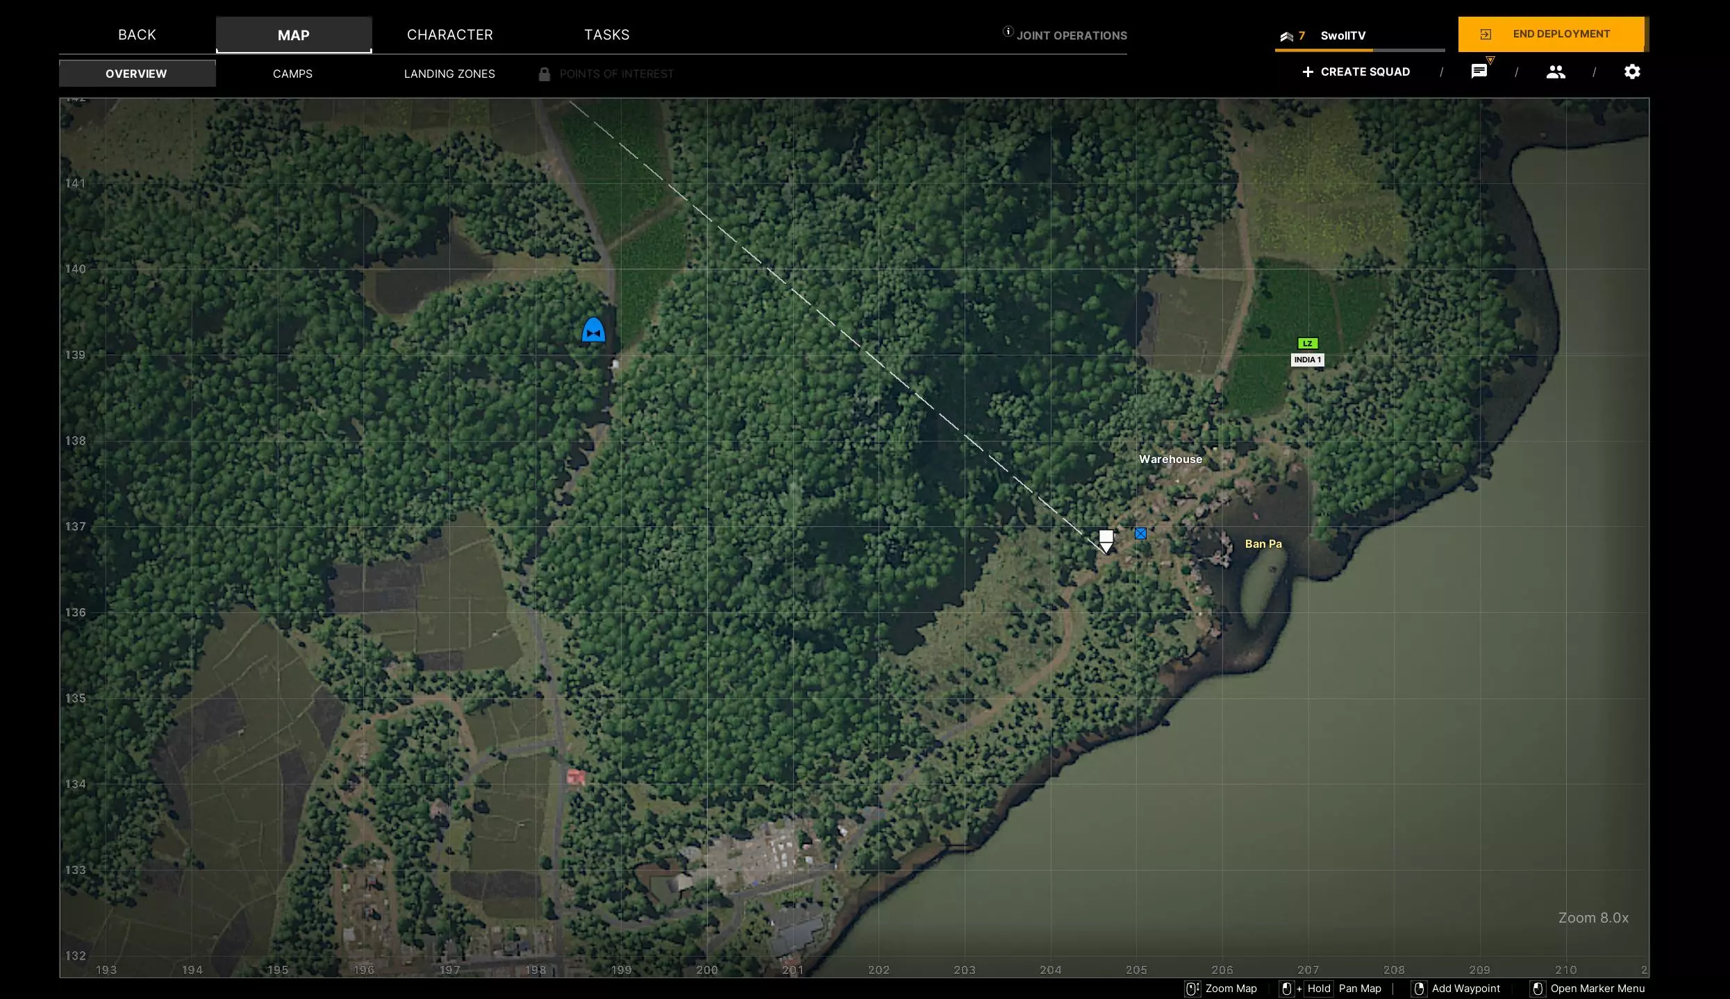Image resolution: width=1730 pixels, height=999 pixels.
Task: Click the SwollTV player name
Action: tap(1342, 35)
